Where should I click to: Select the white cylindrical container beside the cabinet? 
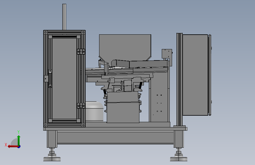pyautogui.click(x=94, y=111)
